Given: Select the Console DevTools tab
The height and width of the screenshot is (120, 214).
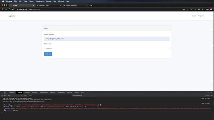Looking at the screenshot, I should pos(19,93).
